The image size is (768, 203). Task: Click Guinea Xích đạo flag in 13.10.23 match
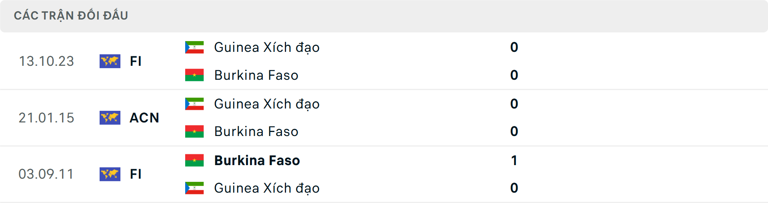(194, 47)
